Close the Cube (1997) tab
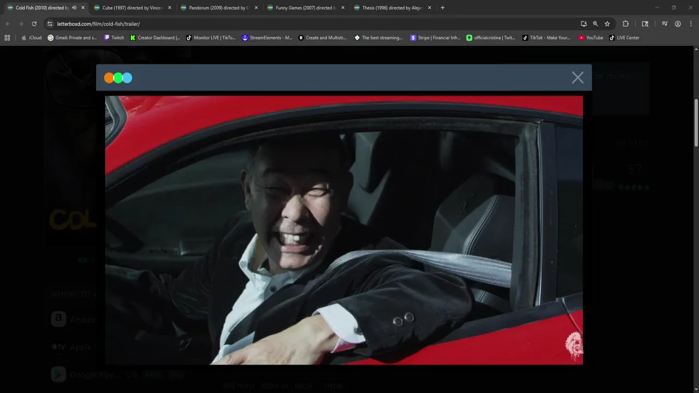The height and width of the screenshot is (393, 699). [x=169, y=8]
